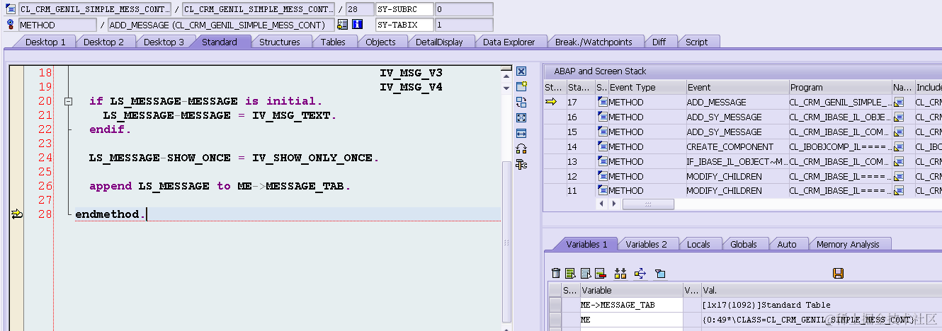Screen dimensions: 942x331
Task: Switch to the Auto tab
Action: [787, 244]
